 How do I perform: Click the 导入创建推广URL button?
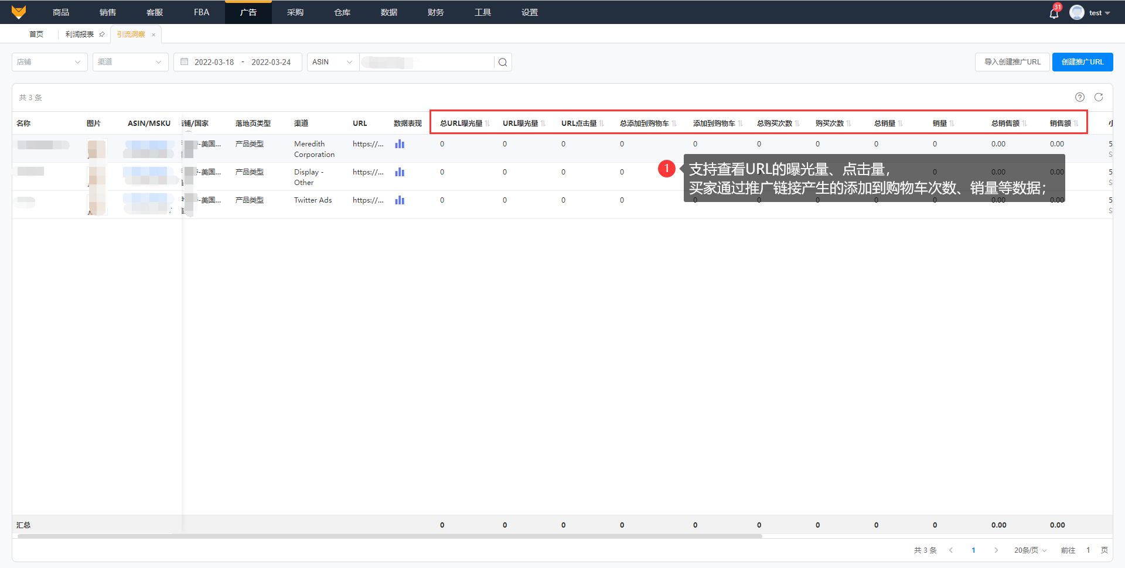point(1012,62)
